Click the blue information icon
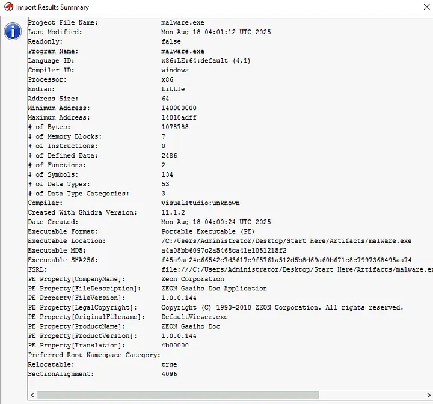 13,31
